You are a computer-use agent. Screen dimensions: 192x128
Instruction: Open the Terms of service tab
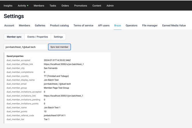coord(83,25)
